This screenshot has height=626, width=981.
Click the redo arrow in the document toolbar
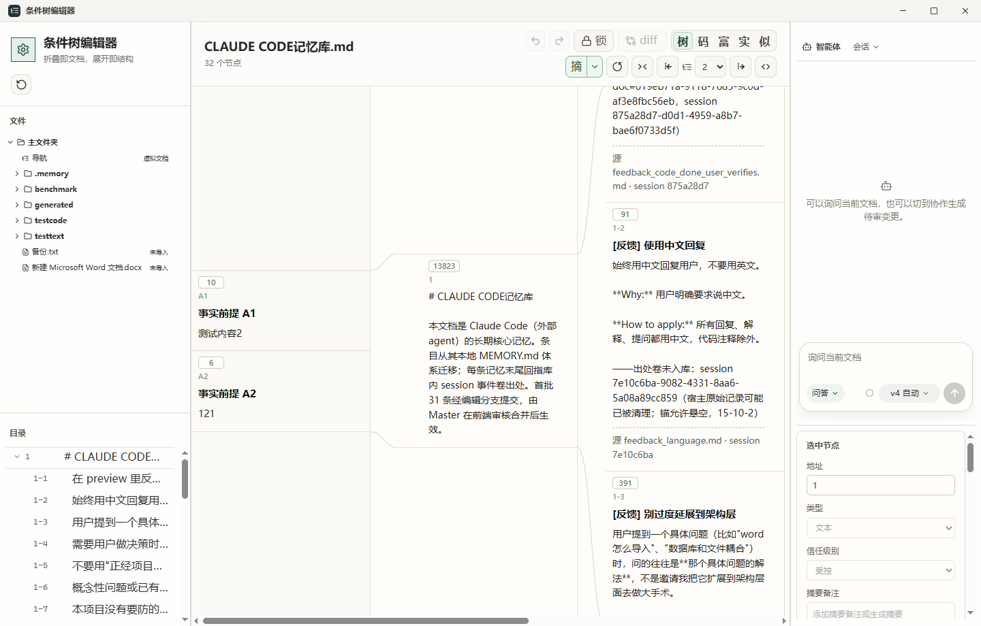559,41
